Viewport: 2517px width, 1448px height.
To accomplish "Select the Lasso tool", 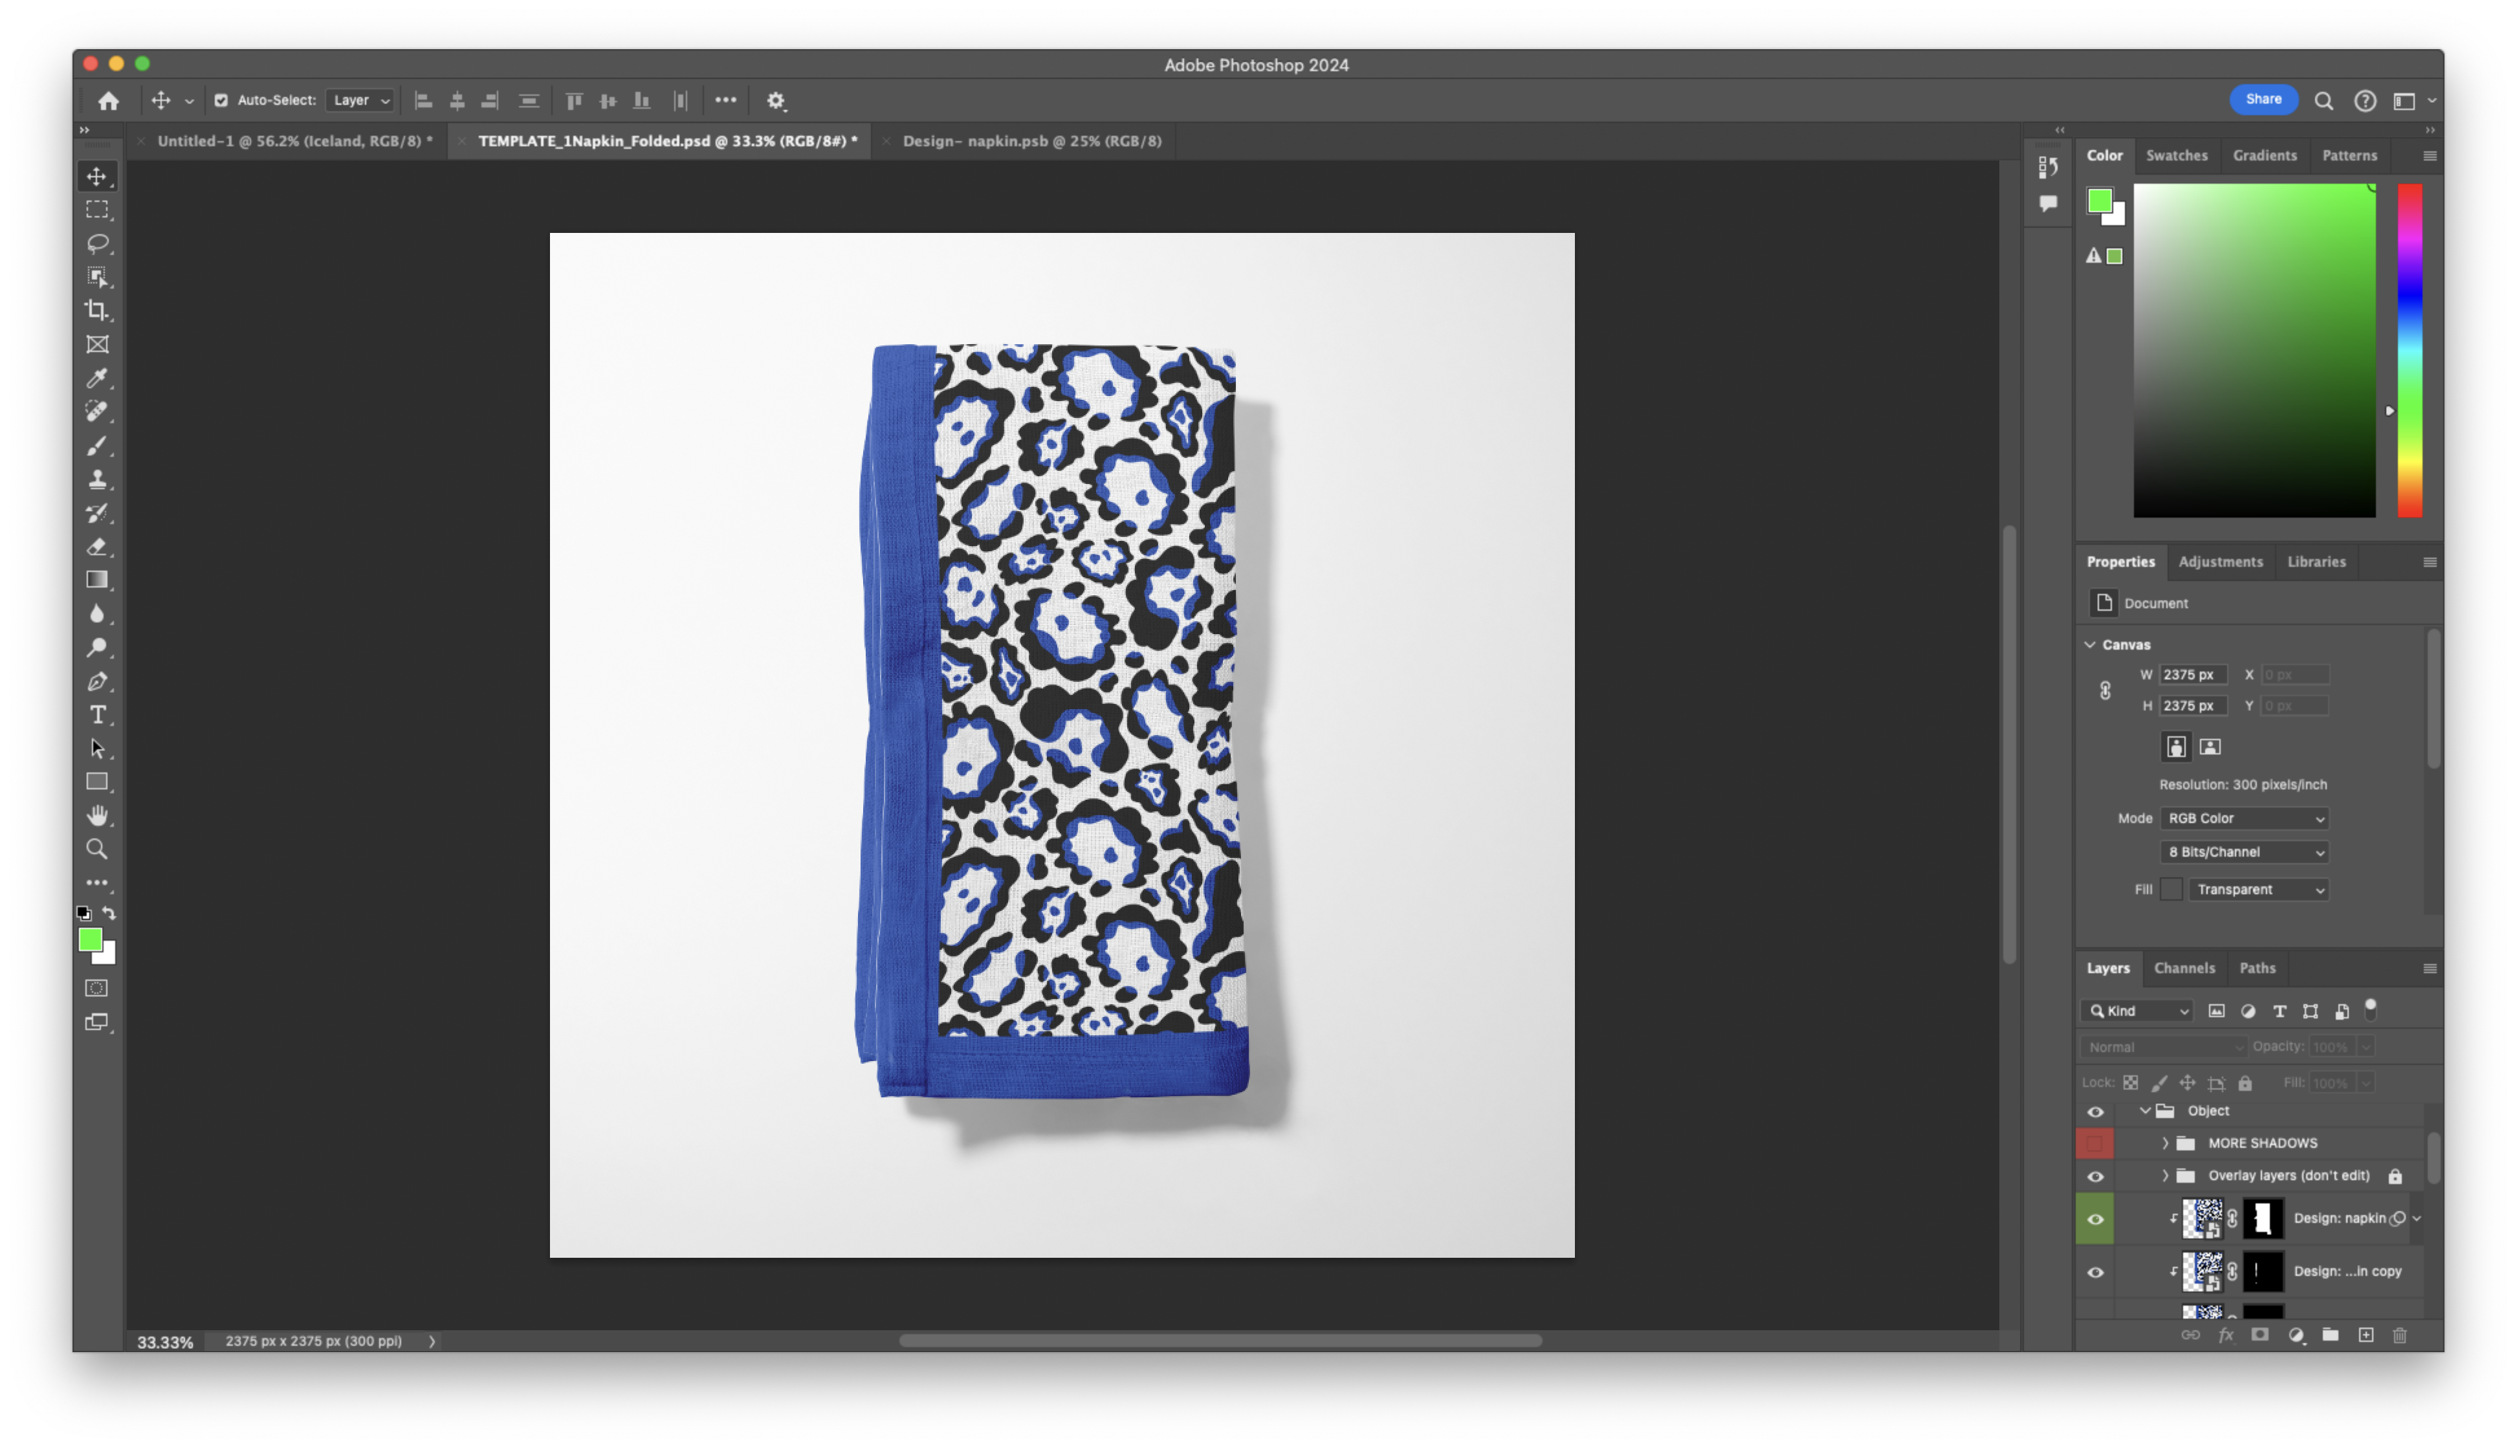I will (x=96, y=243).
